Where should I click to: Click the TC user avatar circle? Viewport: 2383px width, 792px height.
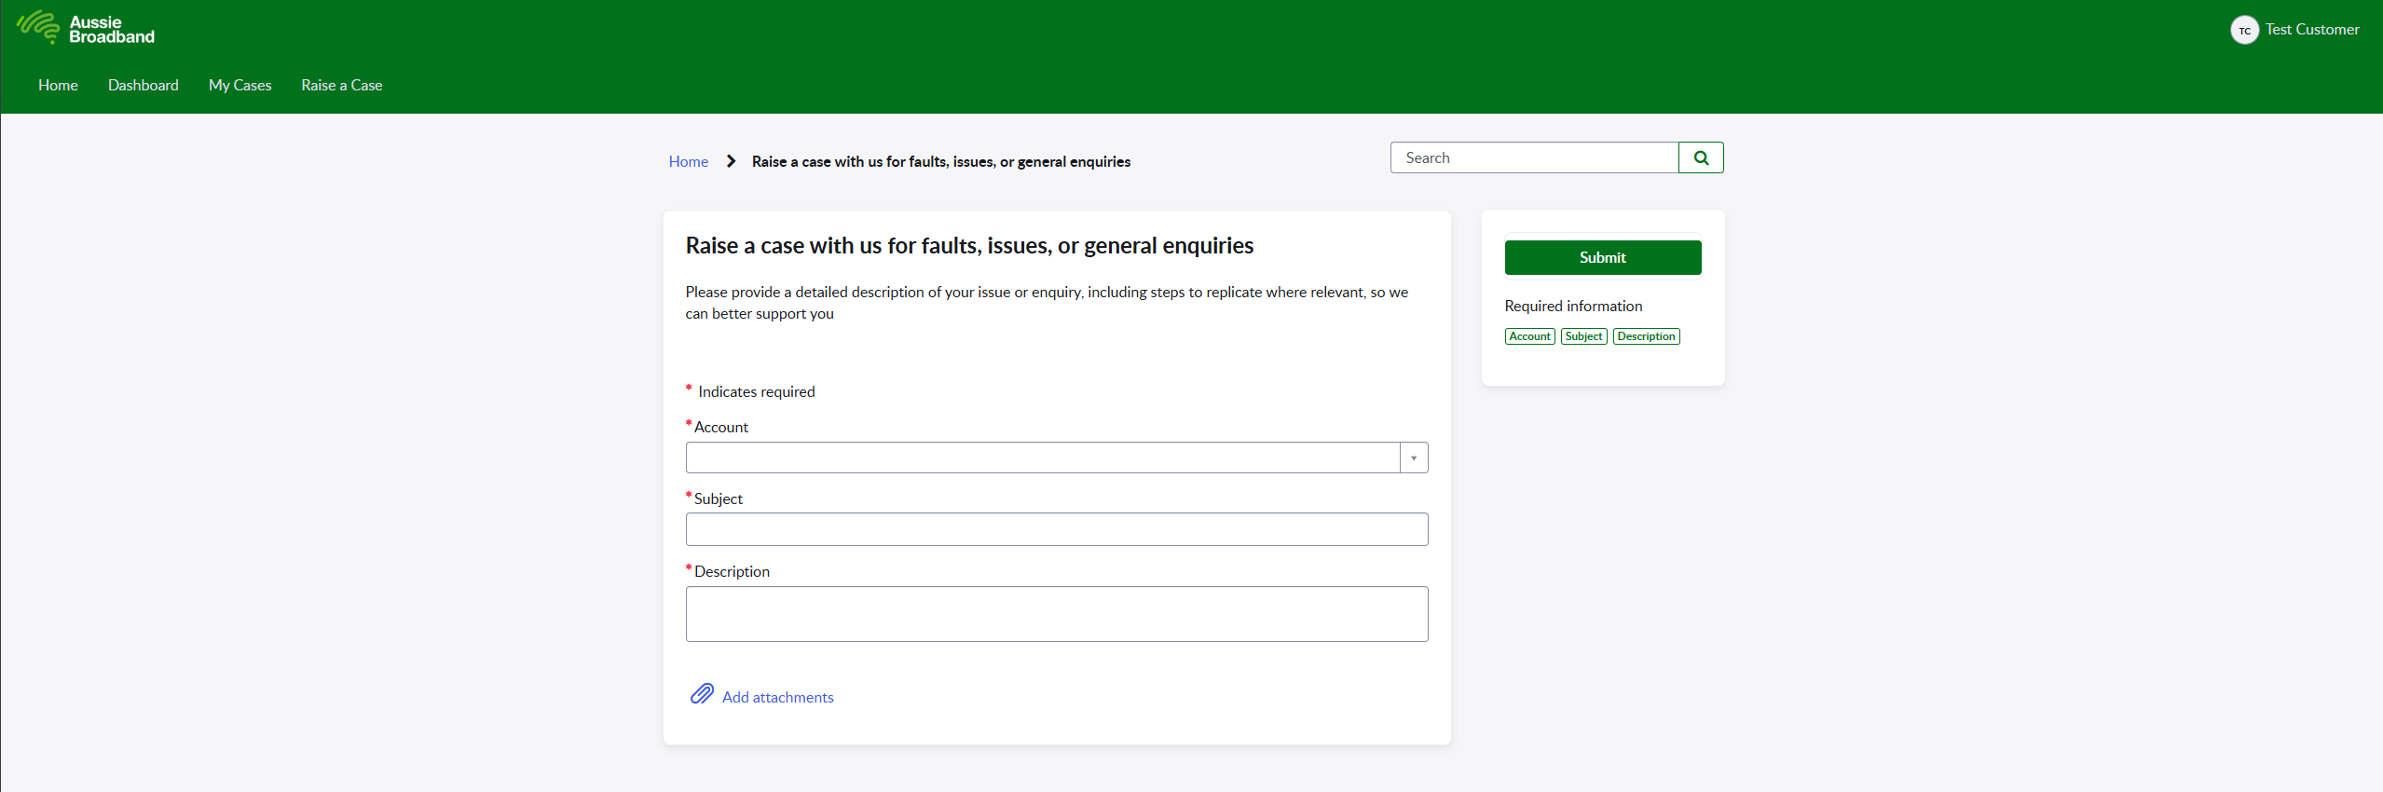pyautogui.click(x=2244, y=30)
